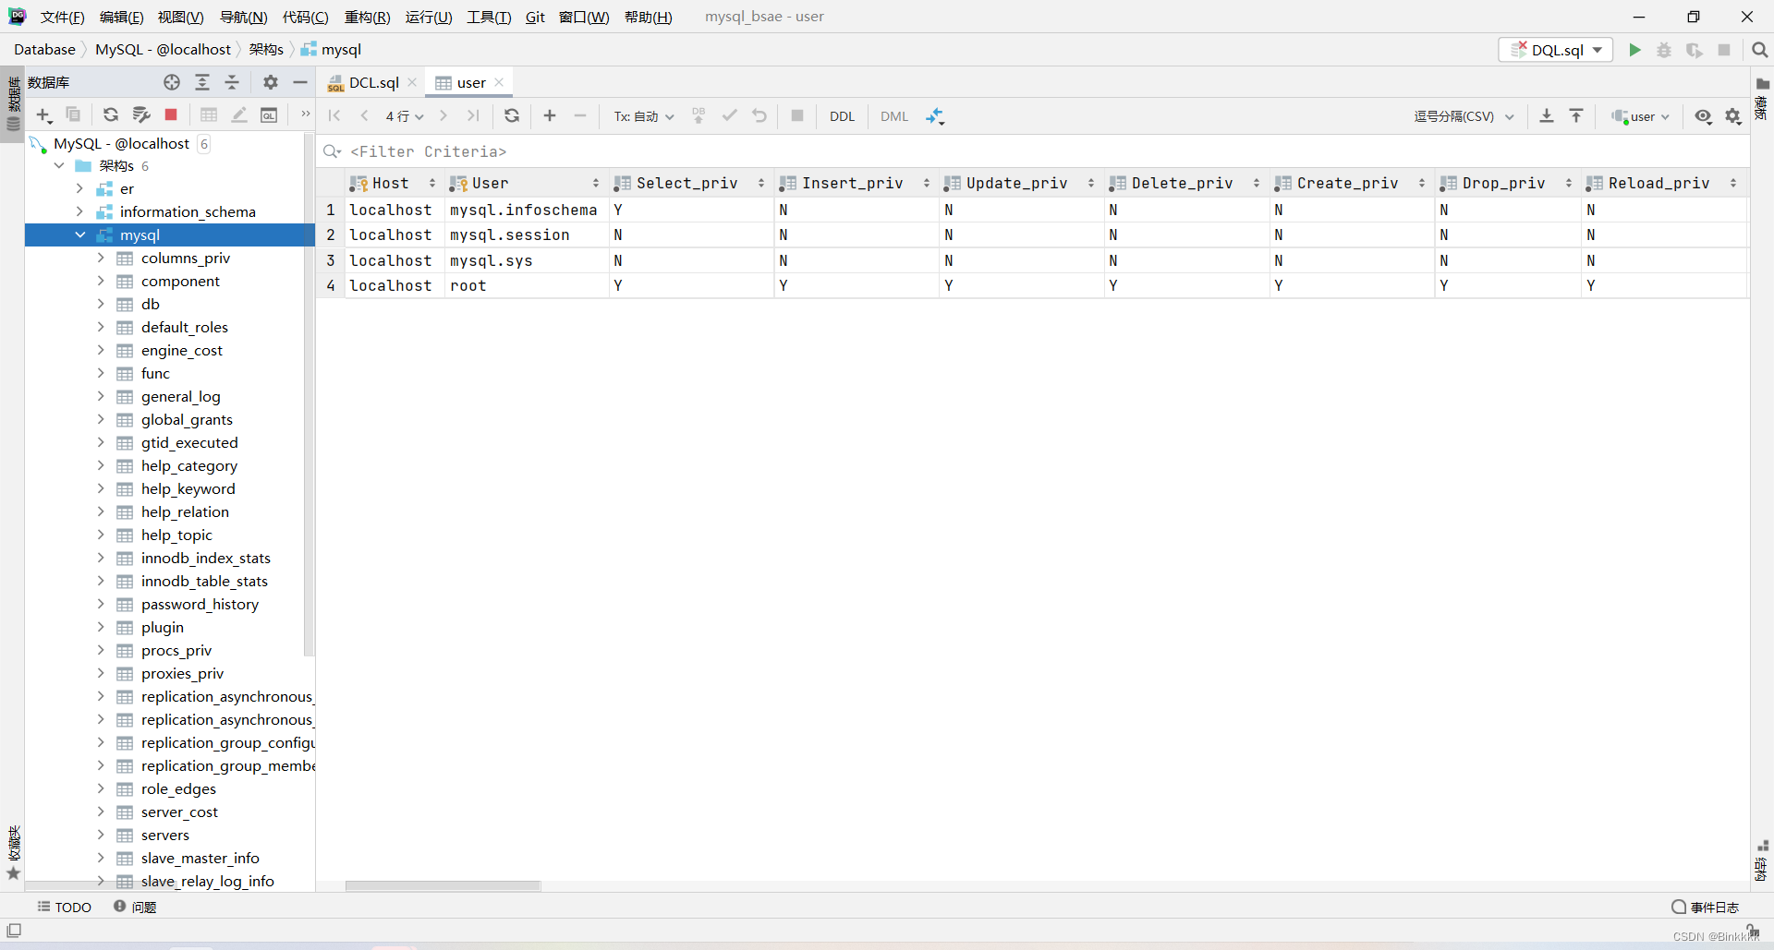Image resolution: width=1774 pixels, height=950 pixels.
Task: Select the help_topic table in tree
Action: pyautogui.click(x=176, y=535)
